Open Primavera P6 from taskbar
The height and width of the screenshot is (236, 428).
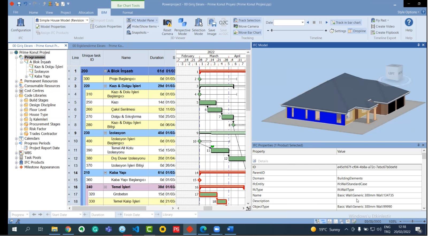tap(176, 229)
